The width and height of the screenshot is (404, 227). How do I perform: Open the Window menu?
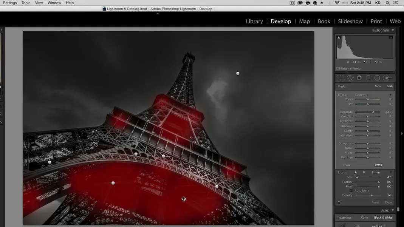click(54, 3)
